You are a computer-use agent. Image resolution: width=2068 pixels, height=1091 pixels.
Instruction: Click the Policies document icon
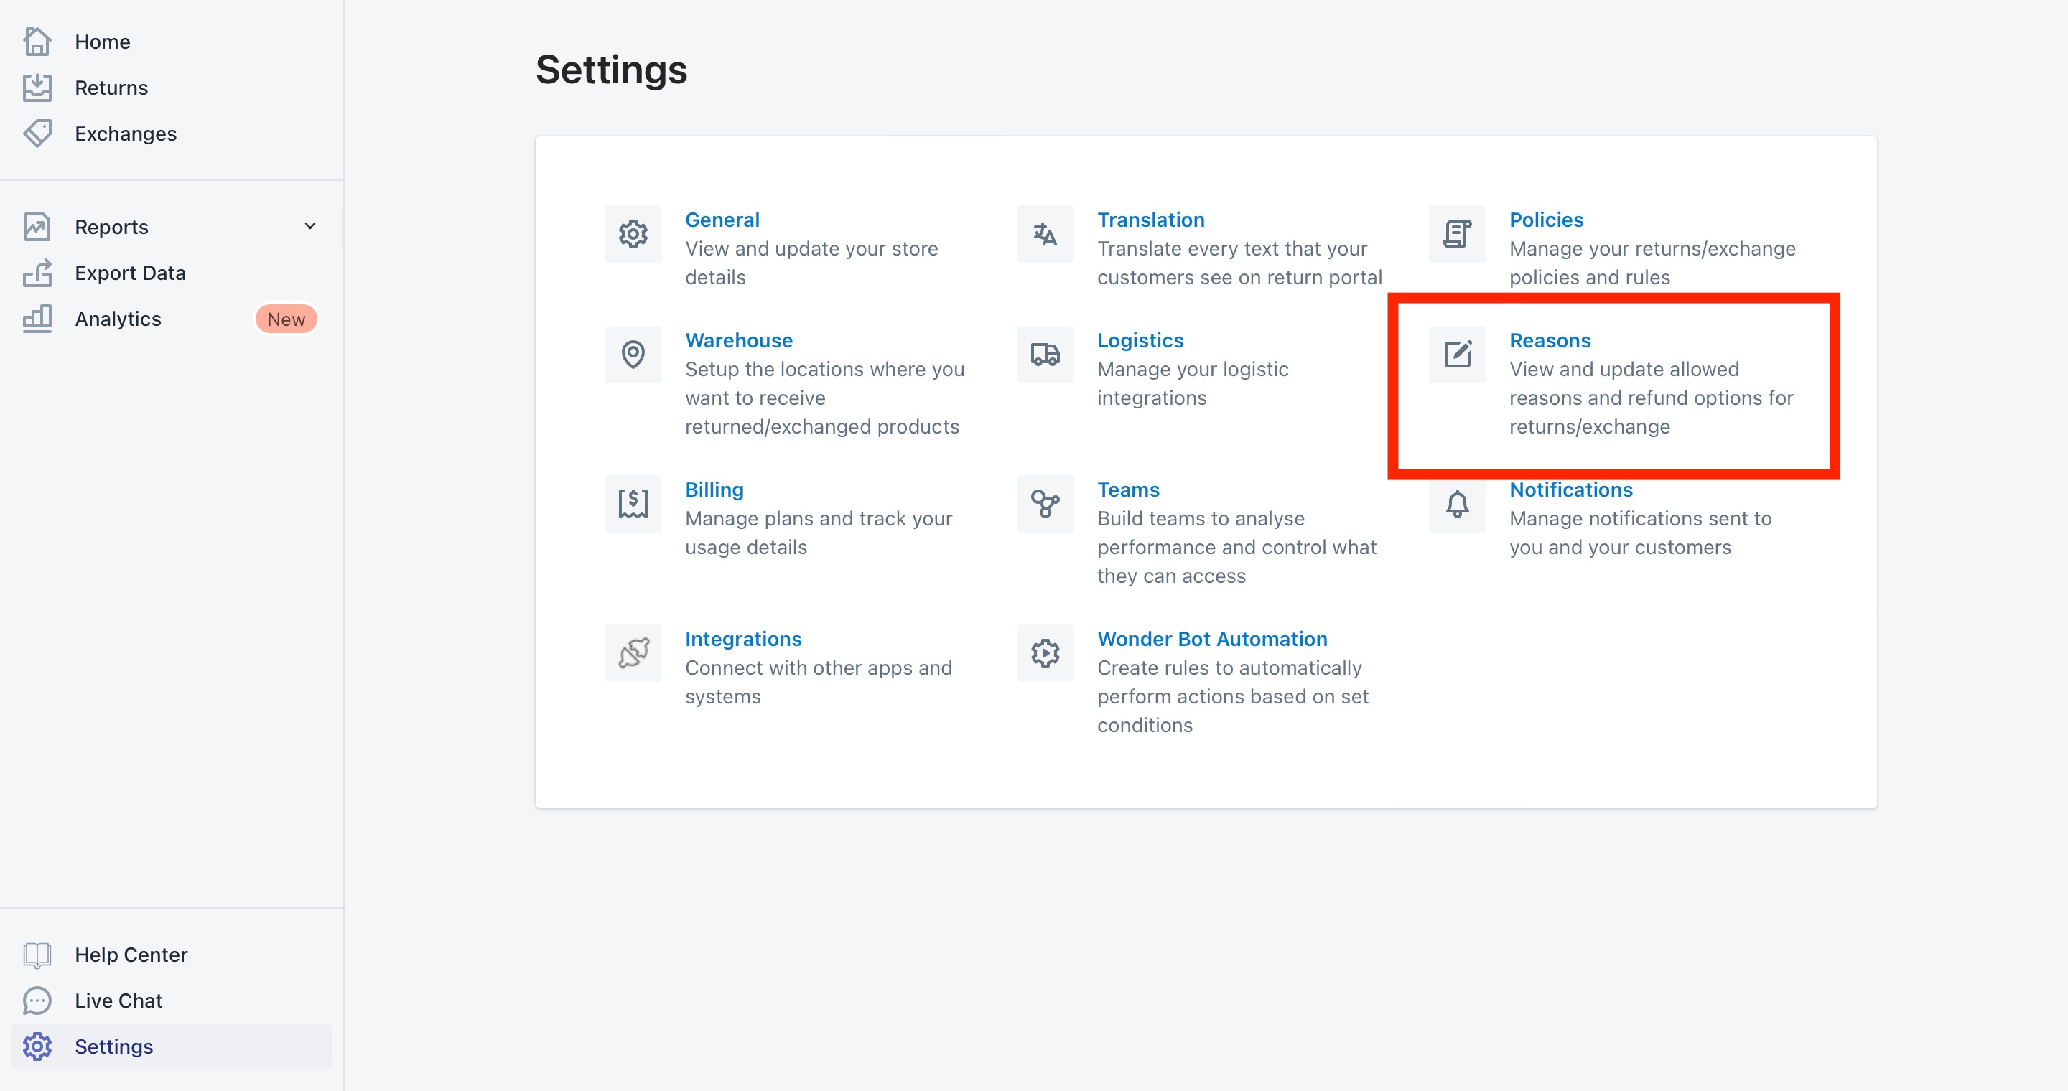coord(1456,234)
